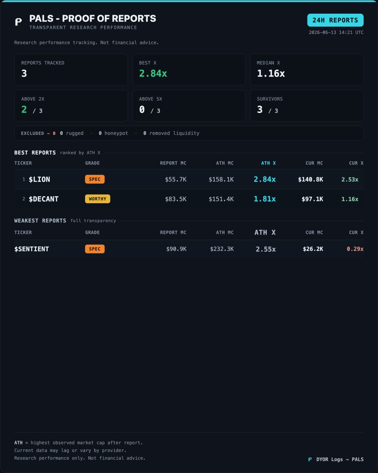This screenshot has width=378, height=473.
Task: Click the $LION ticker
Action: coord(39,179)
